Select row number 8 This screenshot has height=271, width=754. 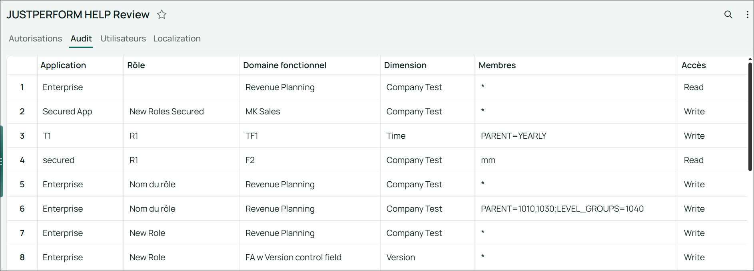[x=22, y=257]
